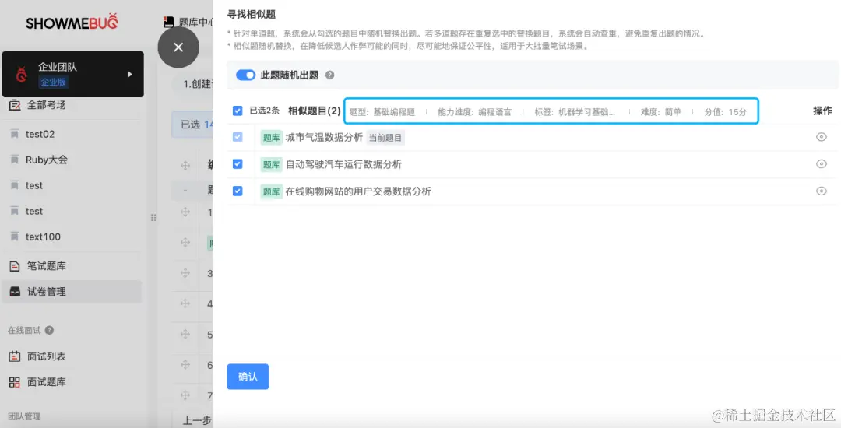Open 面试列表 in sidebar
Image resolution: width=841 pixels, height=428 pixels.
point(46,356)
